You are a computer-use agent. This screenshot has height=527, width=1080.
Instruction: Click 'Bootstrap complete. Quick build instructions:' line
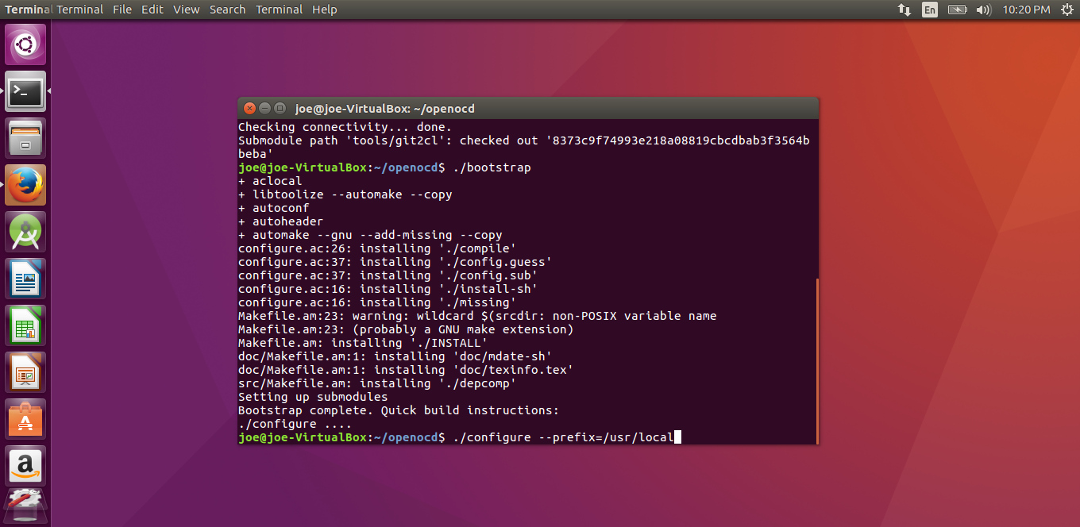[x=399, y=410]
